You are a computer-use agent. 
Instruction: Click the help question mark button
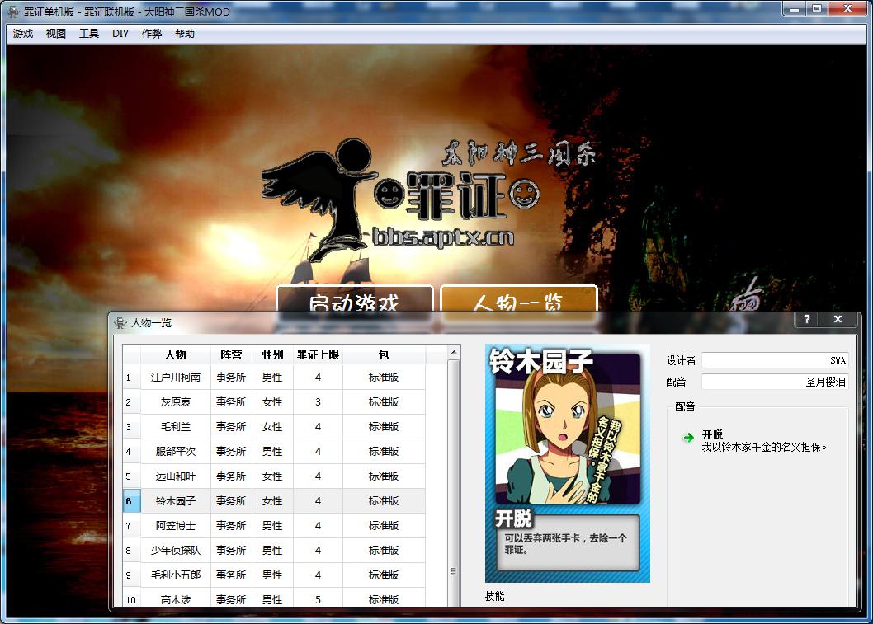click(806, 320)
